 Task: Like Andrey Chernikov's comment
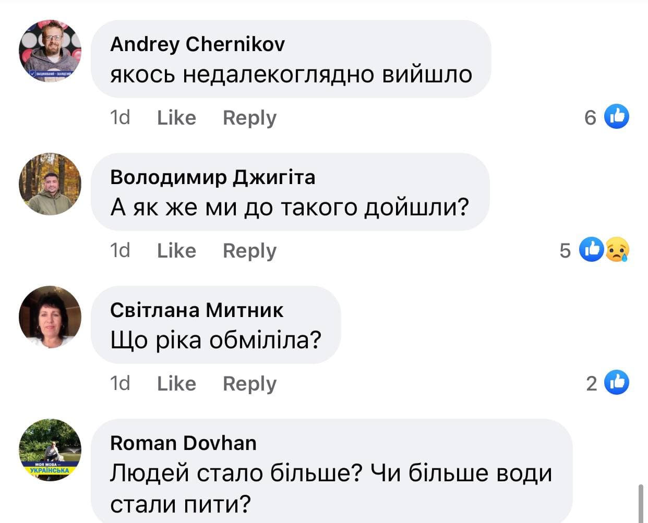click(x=176, y=117)
